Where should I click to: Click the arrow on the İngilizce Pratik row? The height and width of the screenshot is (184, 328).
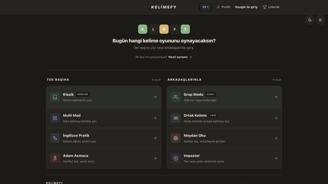[x=155, y=138]
